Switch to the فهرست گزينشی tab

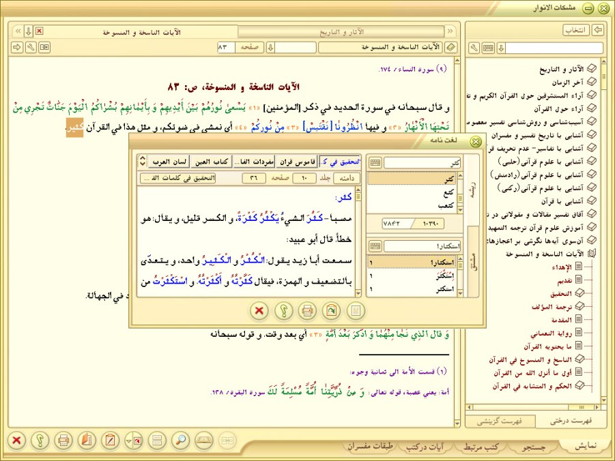[x=499, y=421]
